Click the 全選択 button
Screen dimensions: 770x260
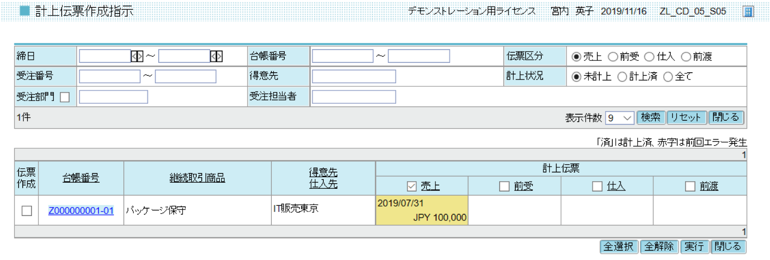point(618,247)
